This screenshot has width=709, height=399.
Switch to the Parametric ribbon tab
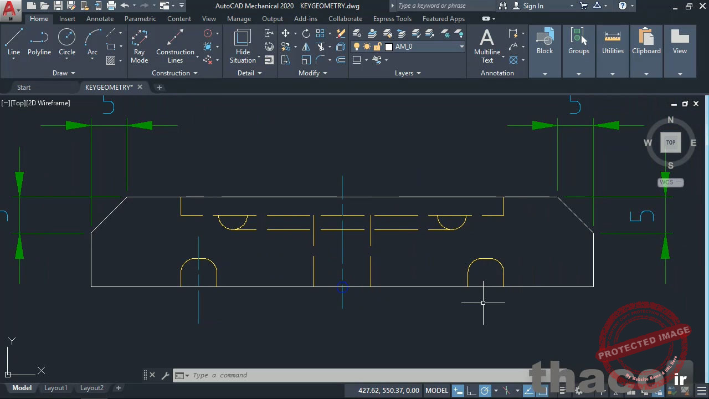pyautogui.click(x=140, y=18)
